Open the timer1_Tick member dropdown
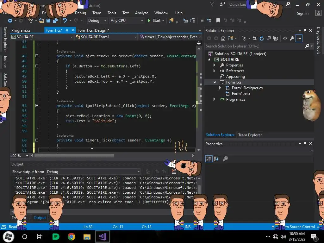Screen dimensions: 324x243 (170, 37)
